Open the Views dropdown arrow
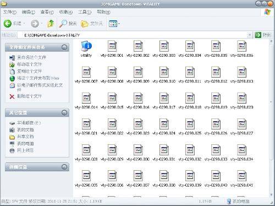The height and width of the screenshot is (206, 275). click(x=119, y=24)
